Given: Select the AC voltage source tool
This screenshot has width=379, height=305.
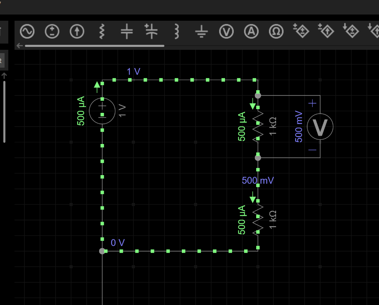Looking at the screenshot, I should coord(27,32).
